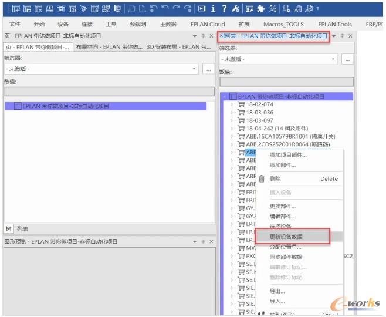
Task: Open 筛选器 dropdown in the 页 panel
Action: (x=194, y=69)
